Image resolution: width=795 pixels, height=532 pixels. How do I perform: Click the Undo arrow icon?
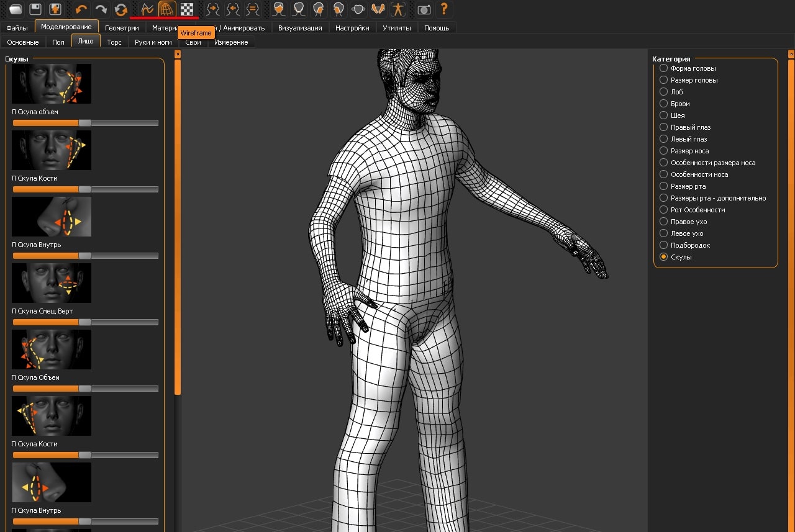click(81, 9)
